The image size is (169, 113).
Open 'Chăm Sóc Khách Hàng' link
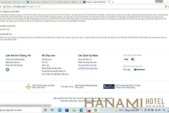[15, 60]
